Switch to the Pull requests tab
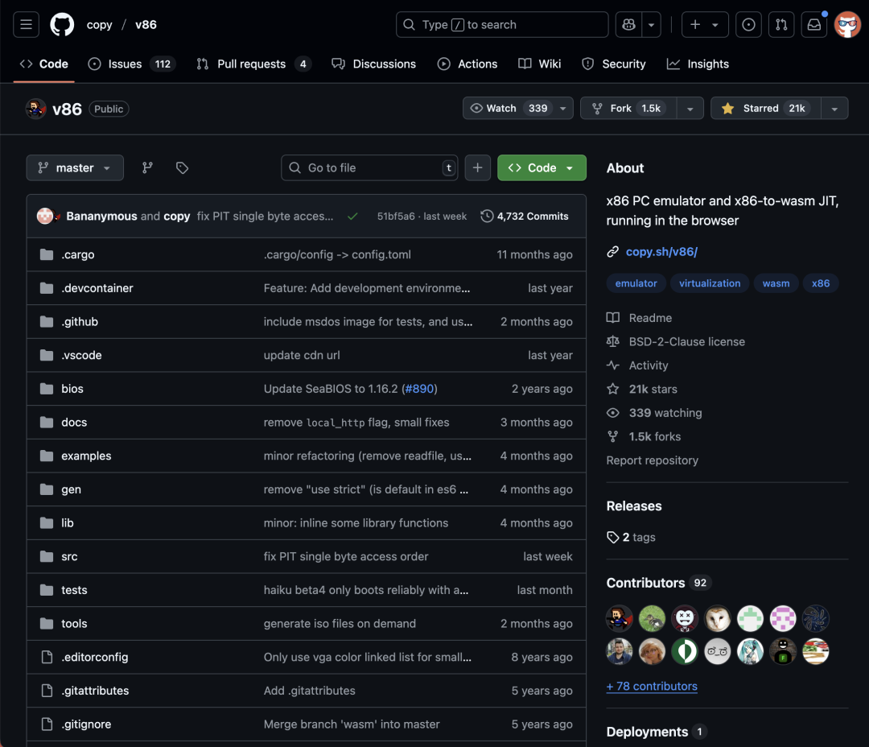Viewport: 869px width, 747px height. pos(253,64)
